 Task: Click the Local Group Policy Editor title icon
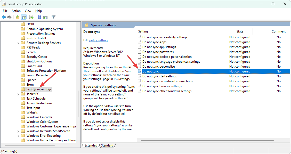tap(4, 4)
